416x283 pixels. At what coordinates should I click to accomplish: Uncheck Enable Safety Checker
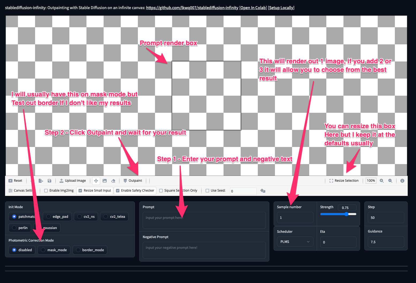[118, 191]
